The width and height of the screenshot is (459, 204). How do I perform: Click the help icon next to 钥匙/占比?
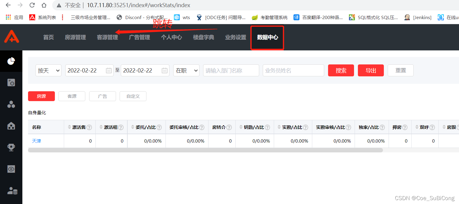coord(268,127)
